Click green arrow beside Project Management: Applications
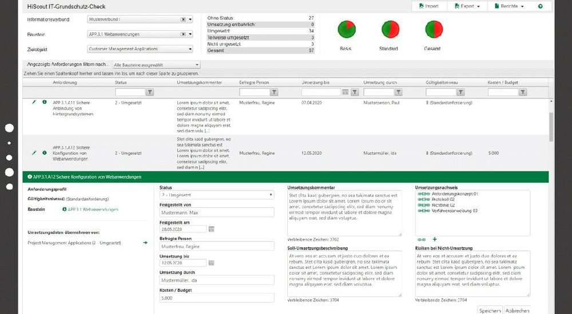Image resolution: width=572 pixels, height=314 pixels. pyautogui.click(x=145, y=243)
